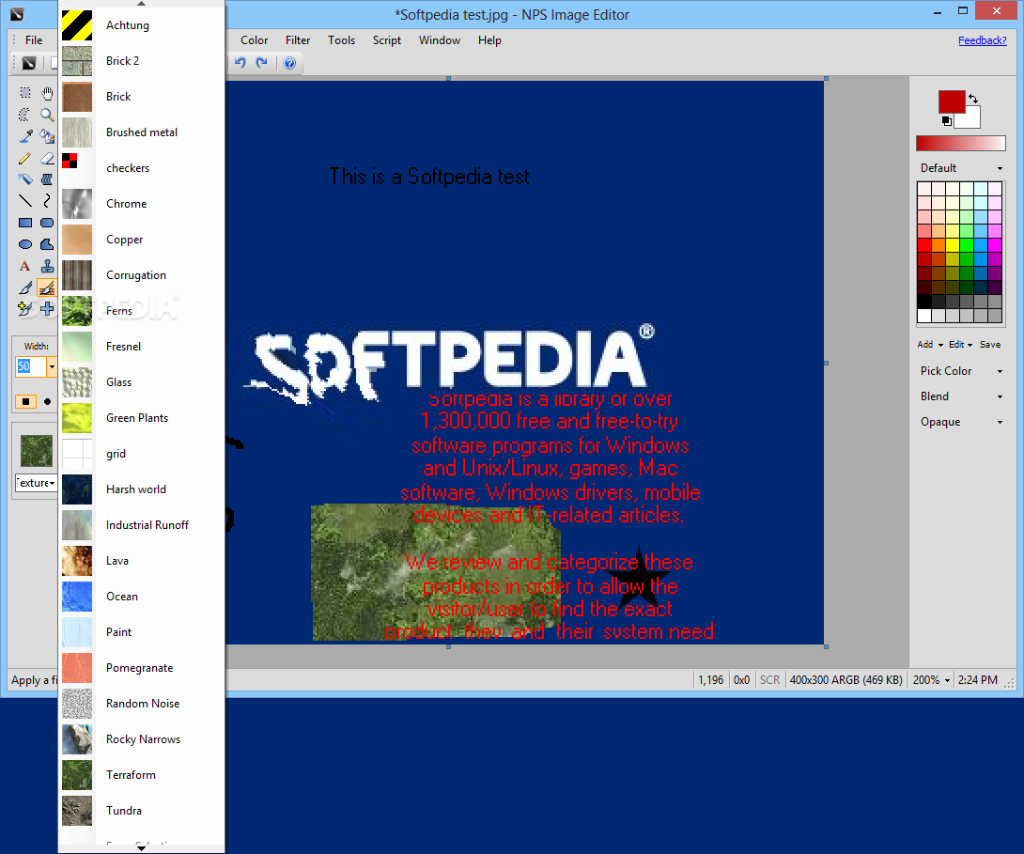
Task: Choose the straight line tool
Action: click(x=24, y=200)
